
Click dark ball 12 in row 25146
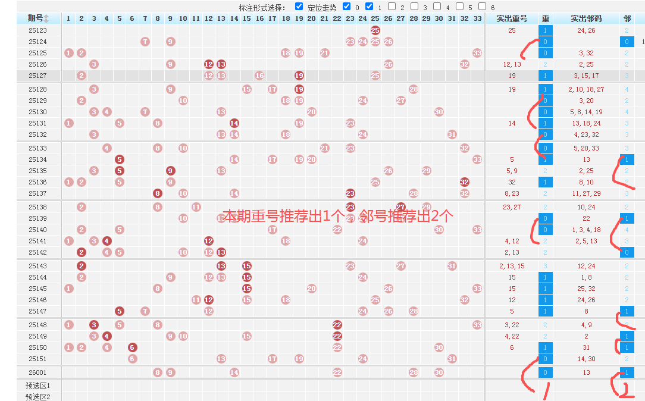(x=209, y=300)
